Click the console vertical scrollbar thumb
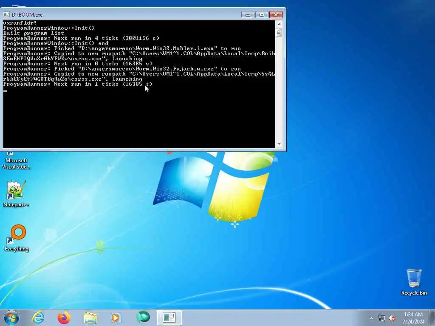The height and width of the screenshot is (326, 435). [x=279, y=32]
